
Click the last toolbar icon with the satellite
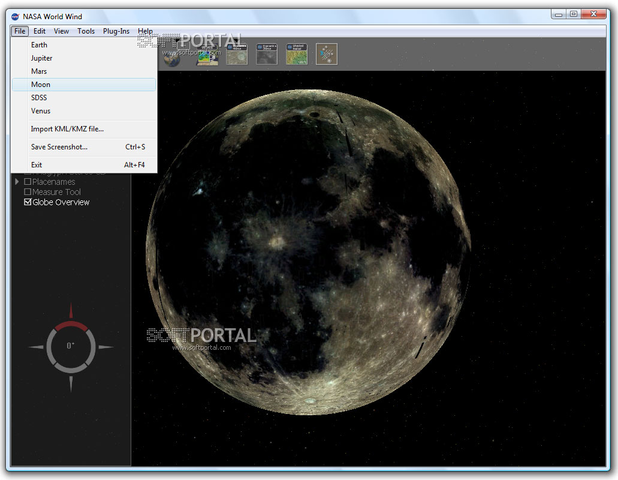pyautogui.click(x=327, y=54)
